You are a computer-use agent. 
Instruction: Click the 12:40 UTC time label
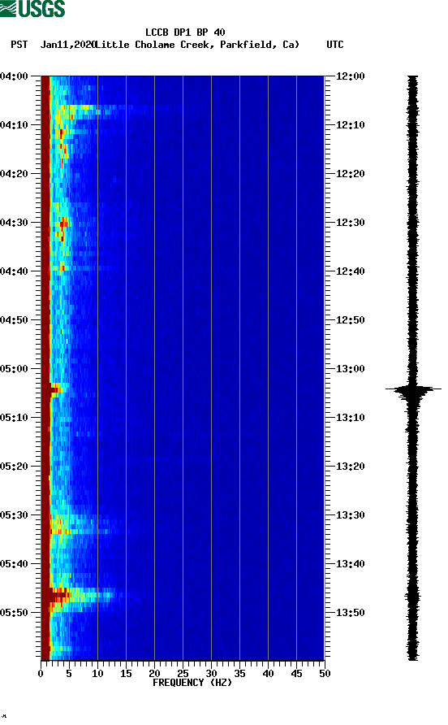coord(350,271)
